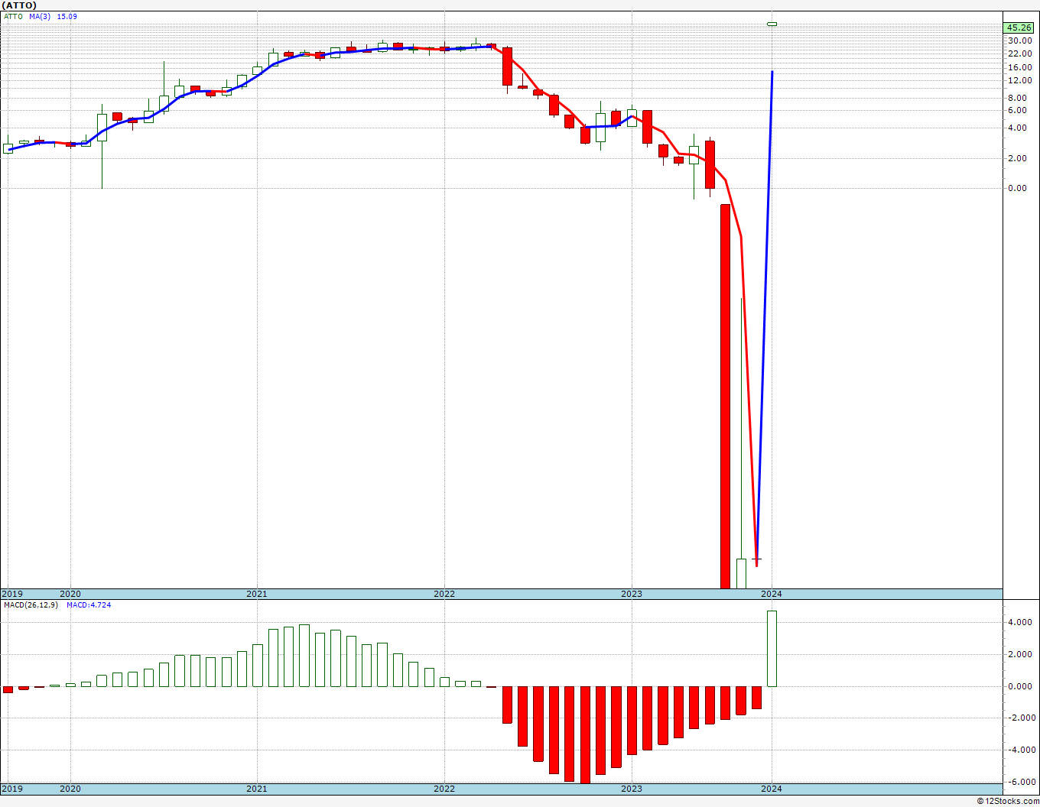This screenshot has height=807, width=1040.
Task: Click "2019" on the price chart time axis
Action: pos(11,594)
